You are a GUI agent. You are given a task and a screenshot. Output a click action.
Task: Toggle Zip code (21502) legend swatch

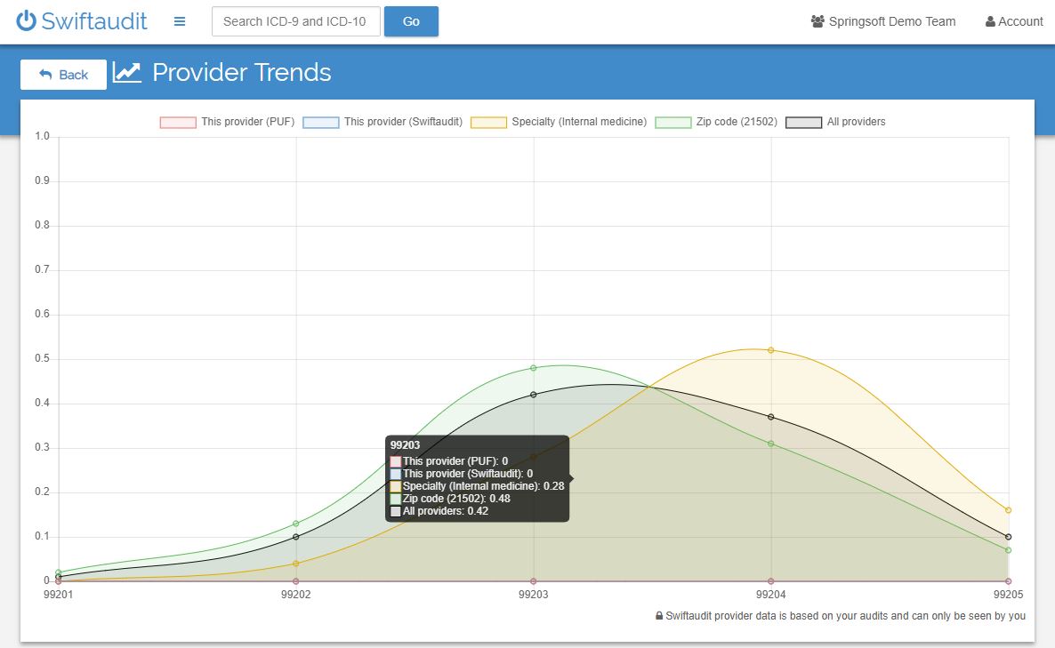point(673,122)
